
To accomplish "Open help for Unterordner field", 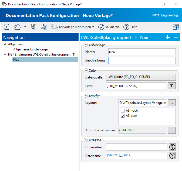I will (x=172, y=147).
